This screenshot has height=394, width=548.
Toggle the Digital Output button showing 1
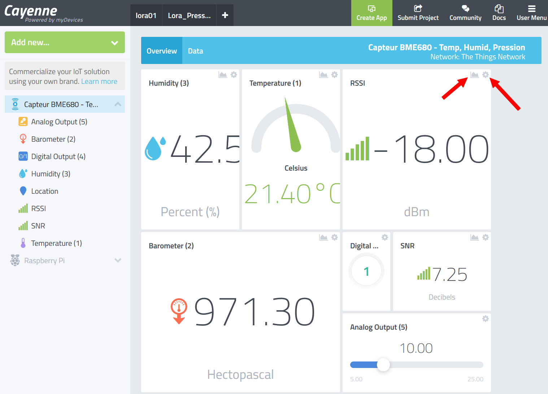pos(366,271)
